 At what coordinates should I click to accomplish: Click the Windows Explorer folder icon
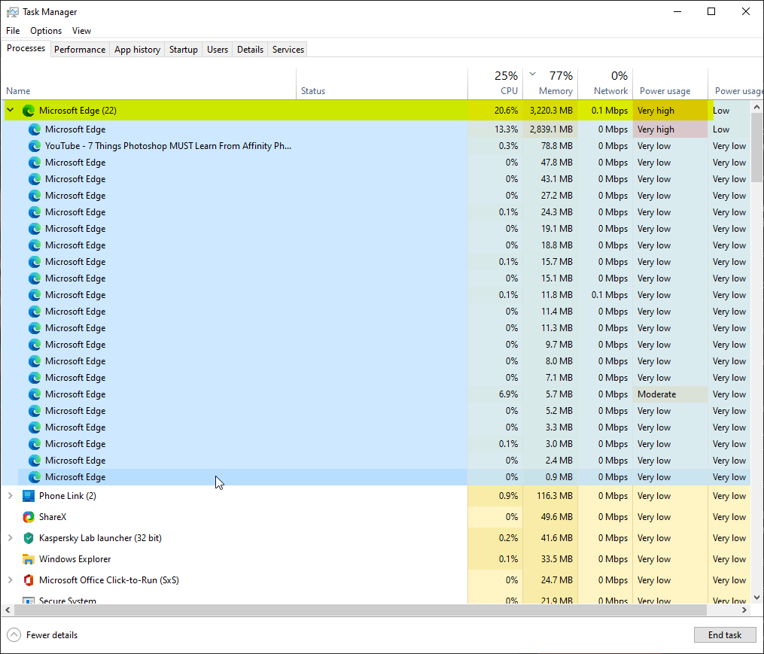(x=29, y=559)
